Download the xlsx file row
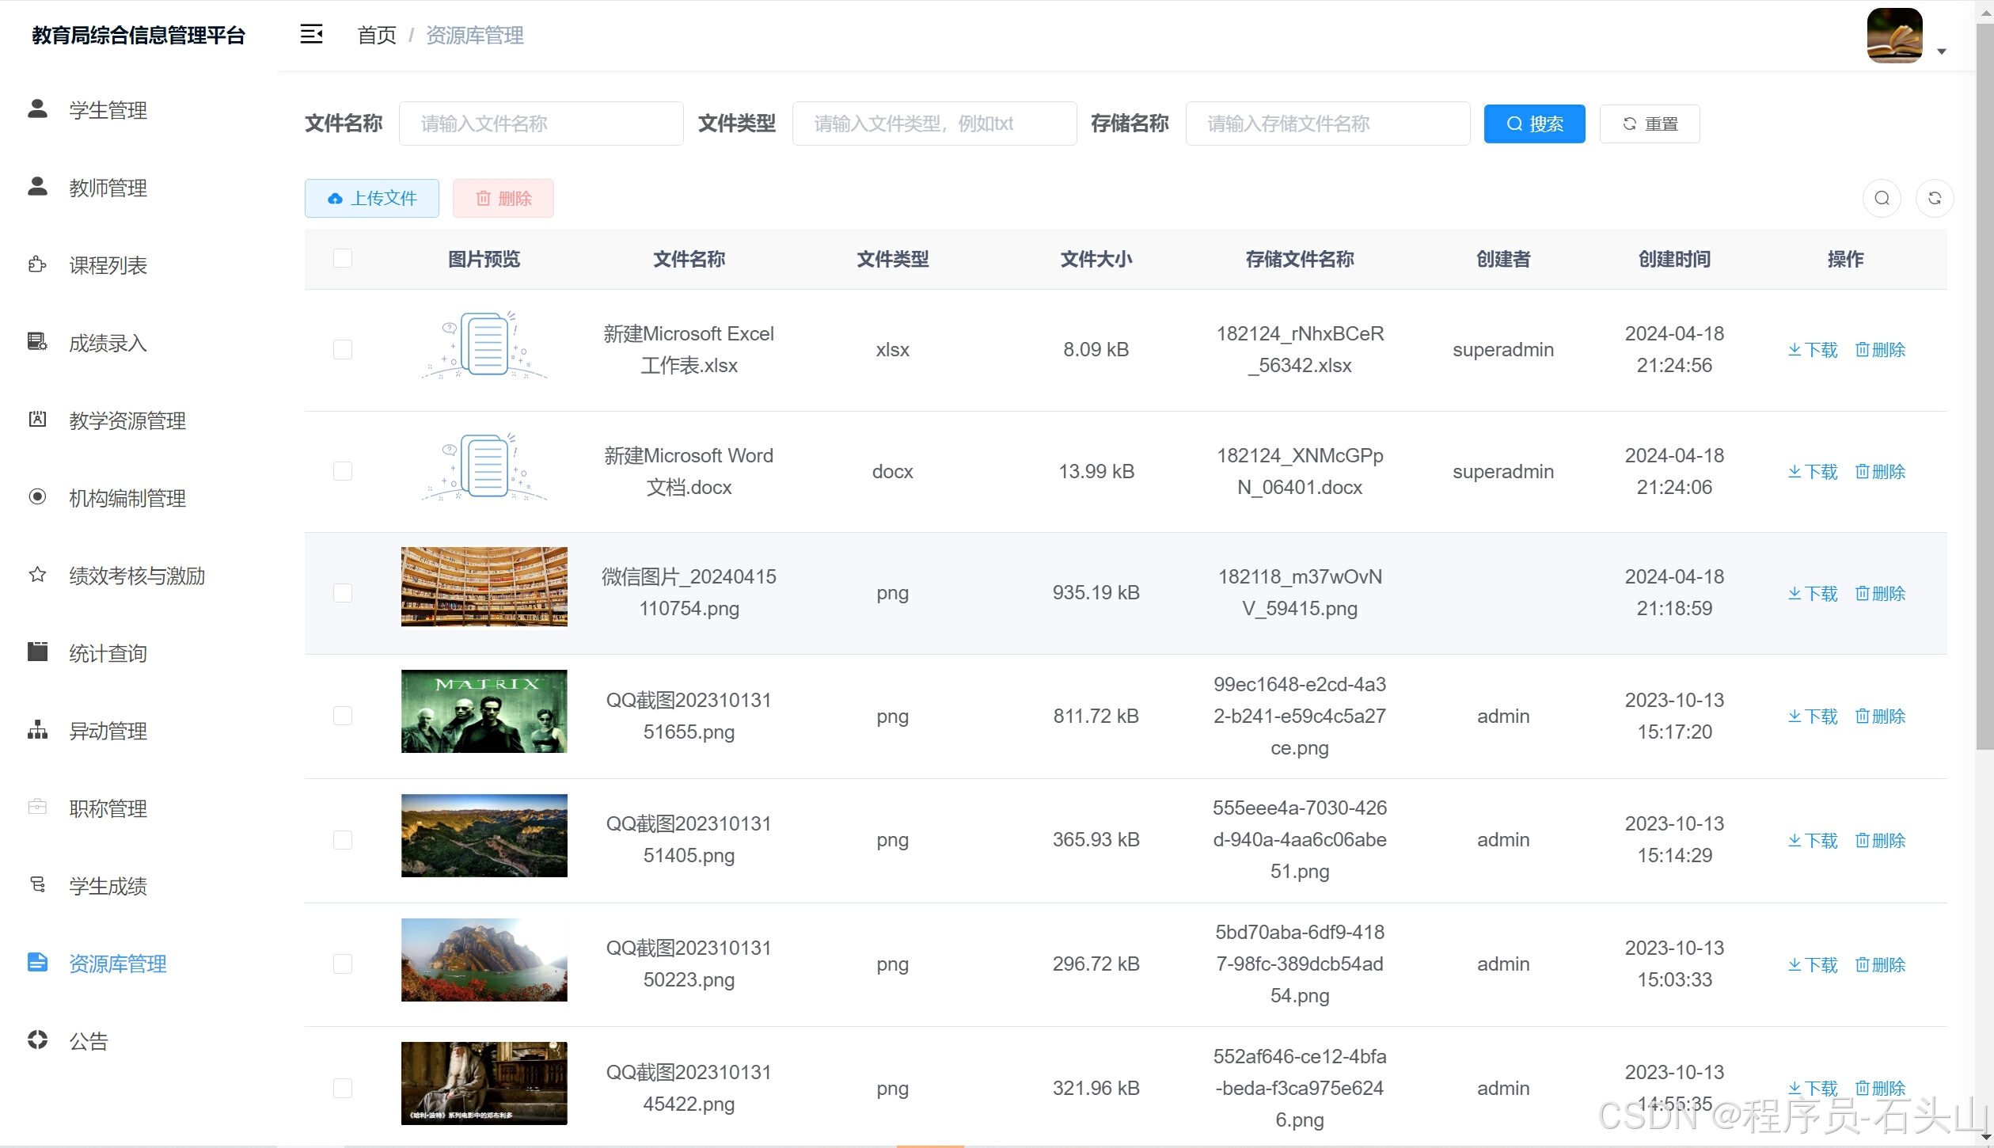 (1813, 350)
